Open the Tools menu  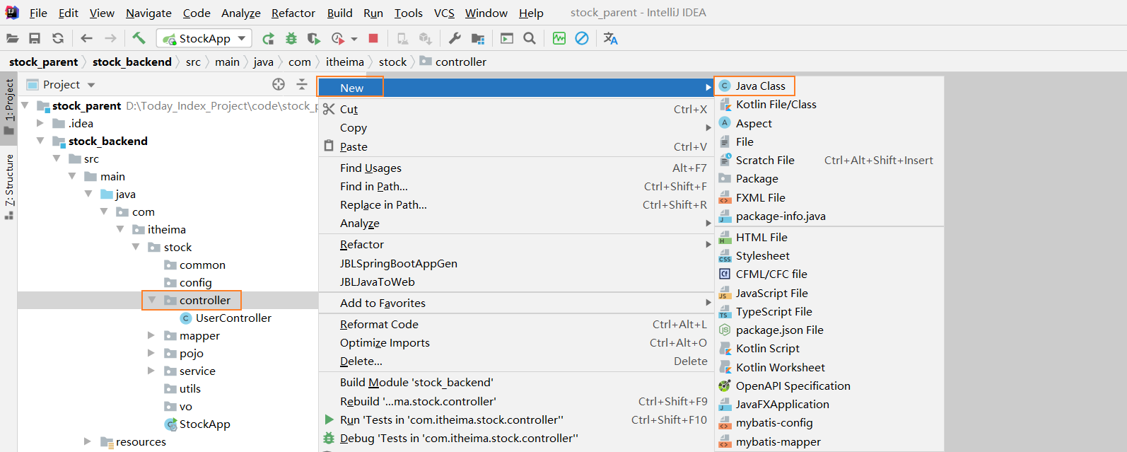click(409, 13)
